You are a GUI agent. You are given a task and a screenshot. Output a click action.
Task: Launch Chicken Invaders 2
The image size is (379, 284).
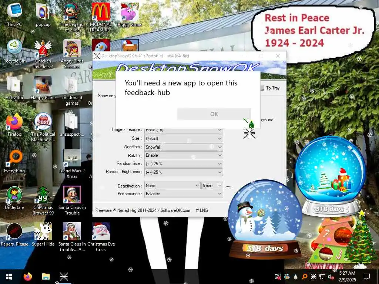point(43,54)
